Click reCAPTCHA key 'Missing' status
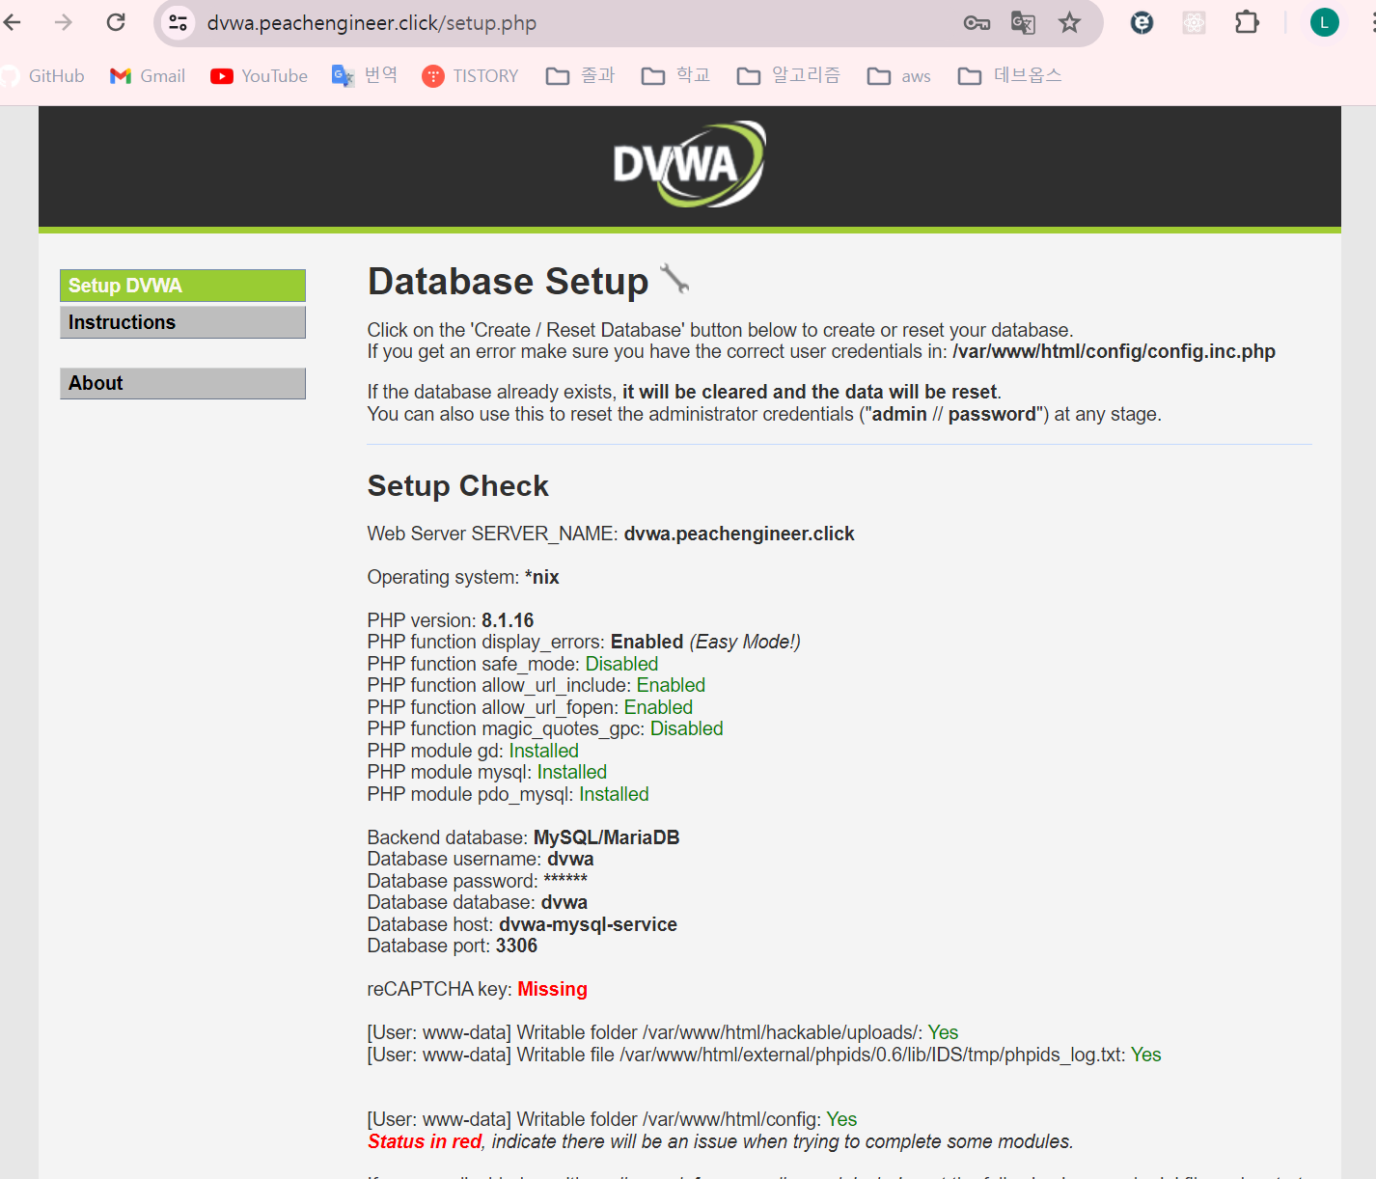The image size is (1376, 1179). coord(552,989)
